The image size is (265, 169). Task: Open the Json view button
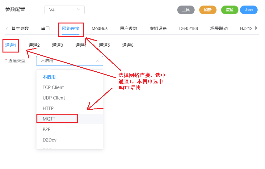(249, 10)
